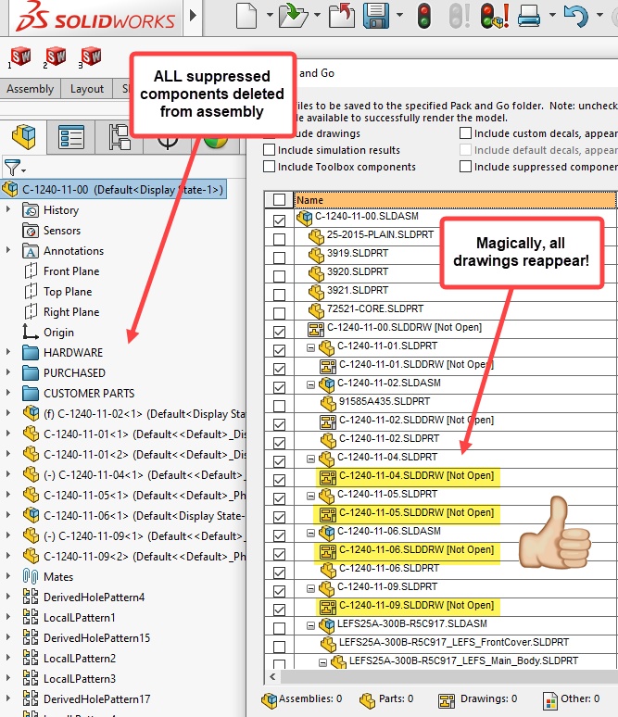Open the ConfigurationManager tab icon
618x717 pixels.
[120, 137]
